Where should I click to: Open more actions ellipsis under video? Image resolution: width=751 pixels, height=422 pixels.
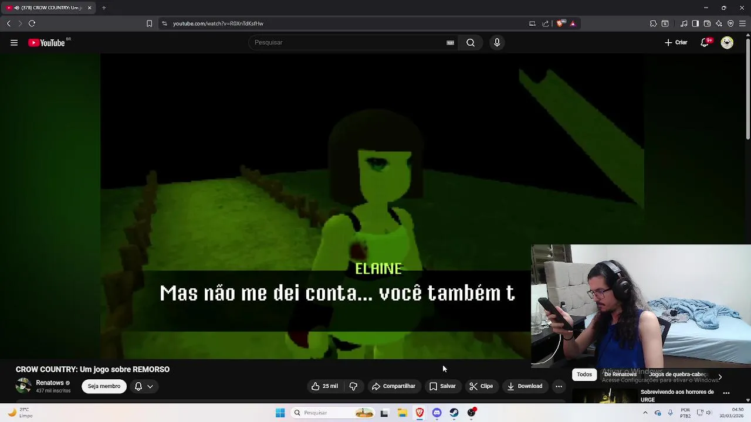pyautogui.click(x=559, y=386)
